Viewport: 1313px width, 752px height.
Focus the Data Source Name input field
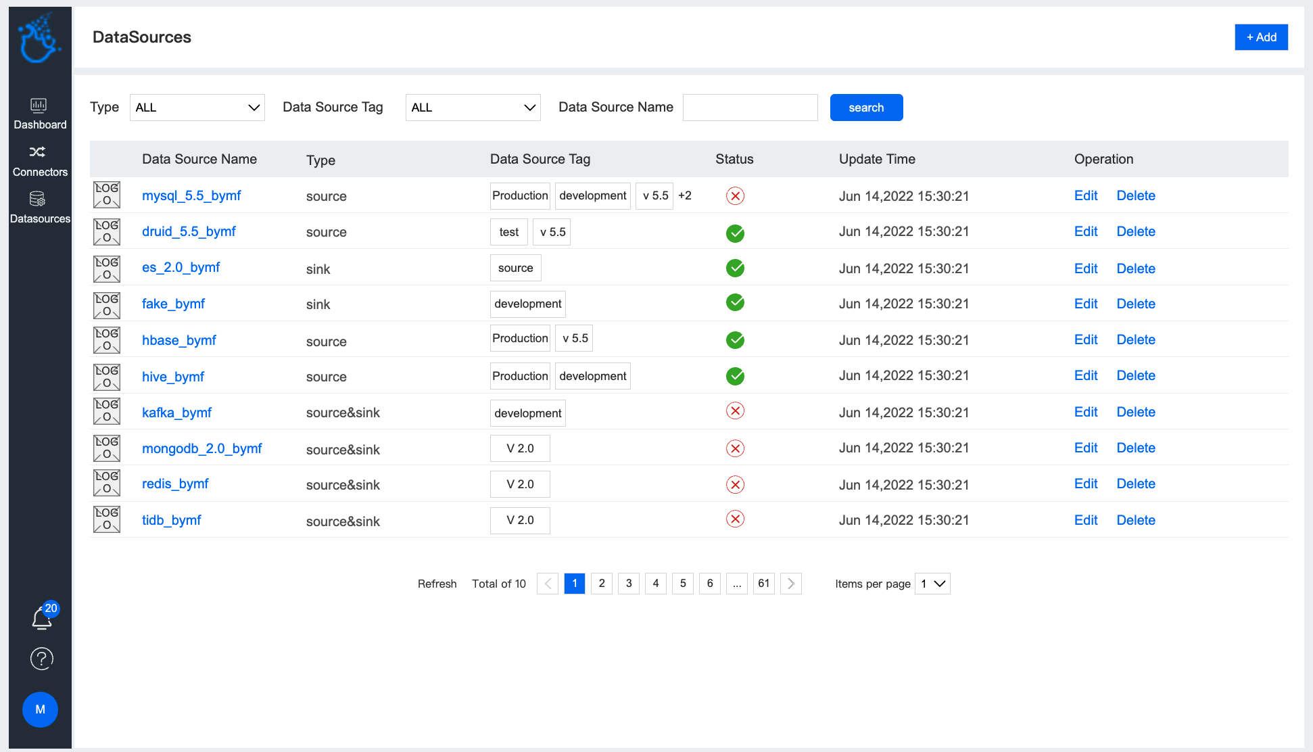[750, 108]
